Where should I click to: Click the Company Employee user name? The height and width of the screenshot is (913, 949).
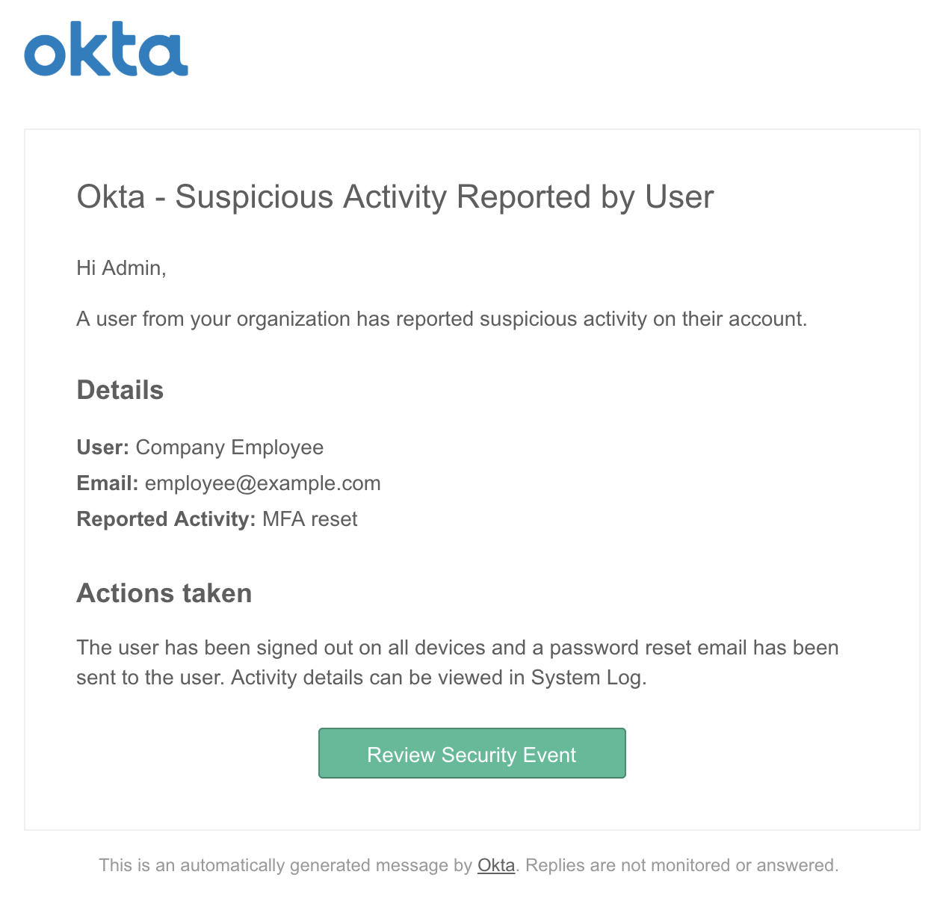click(229, 448)
